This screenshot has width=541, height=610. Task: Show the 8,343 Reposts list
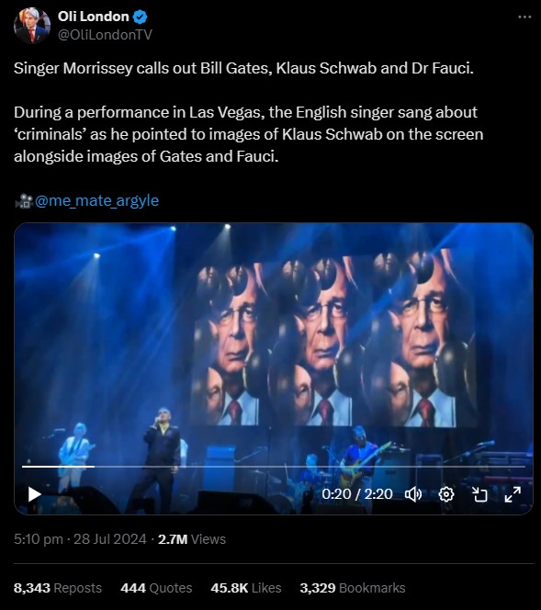pos(58,588)
